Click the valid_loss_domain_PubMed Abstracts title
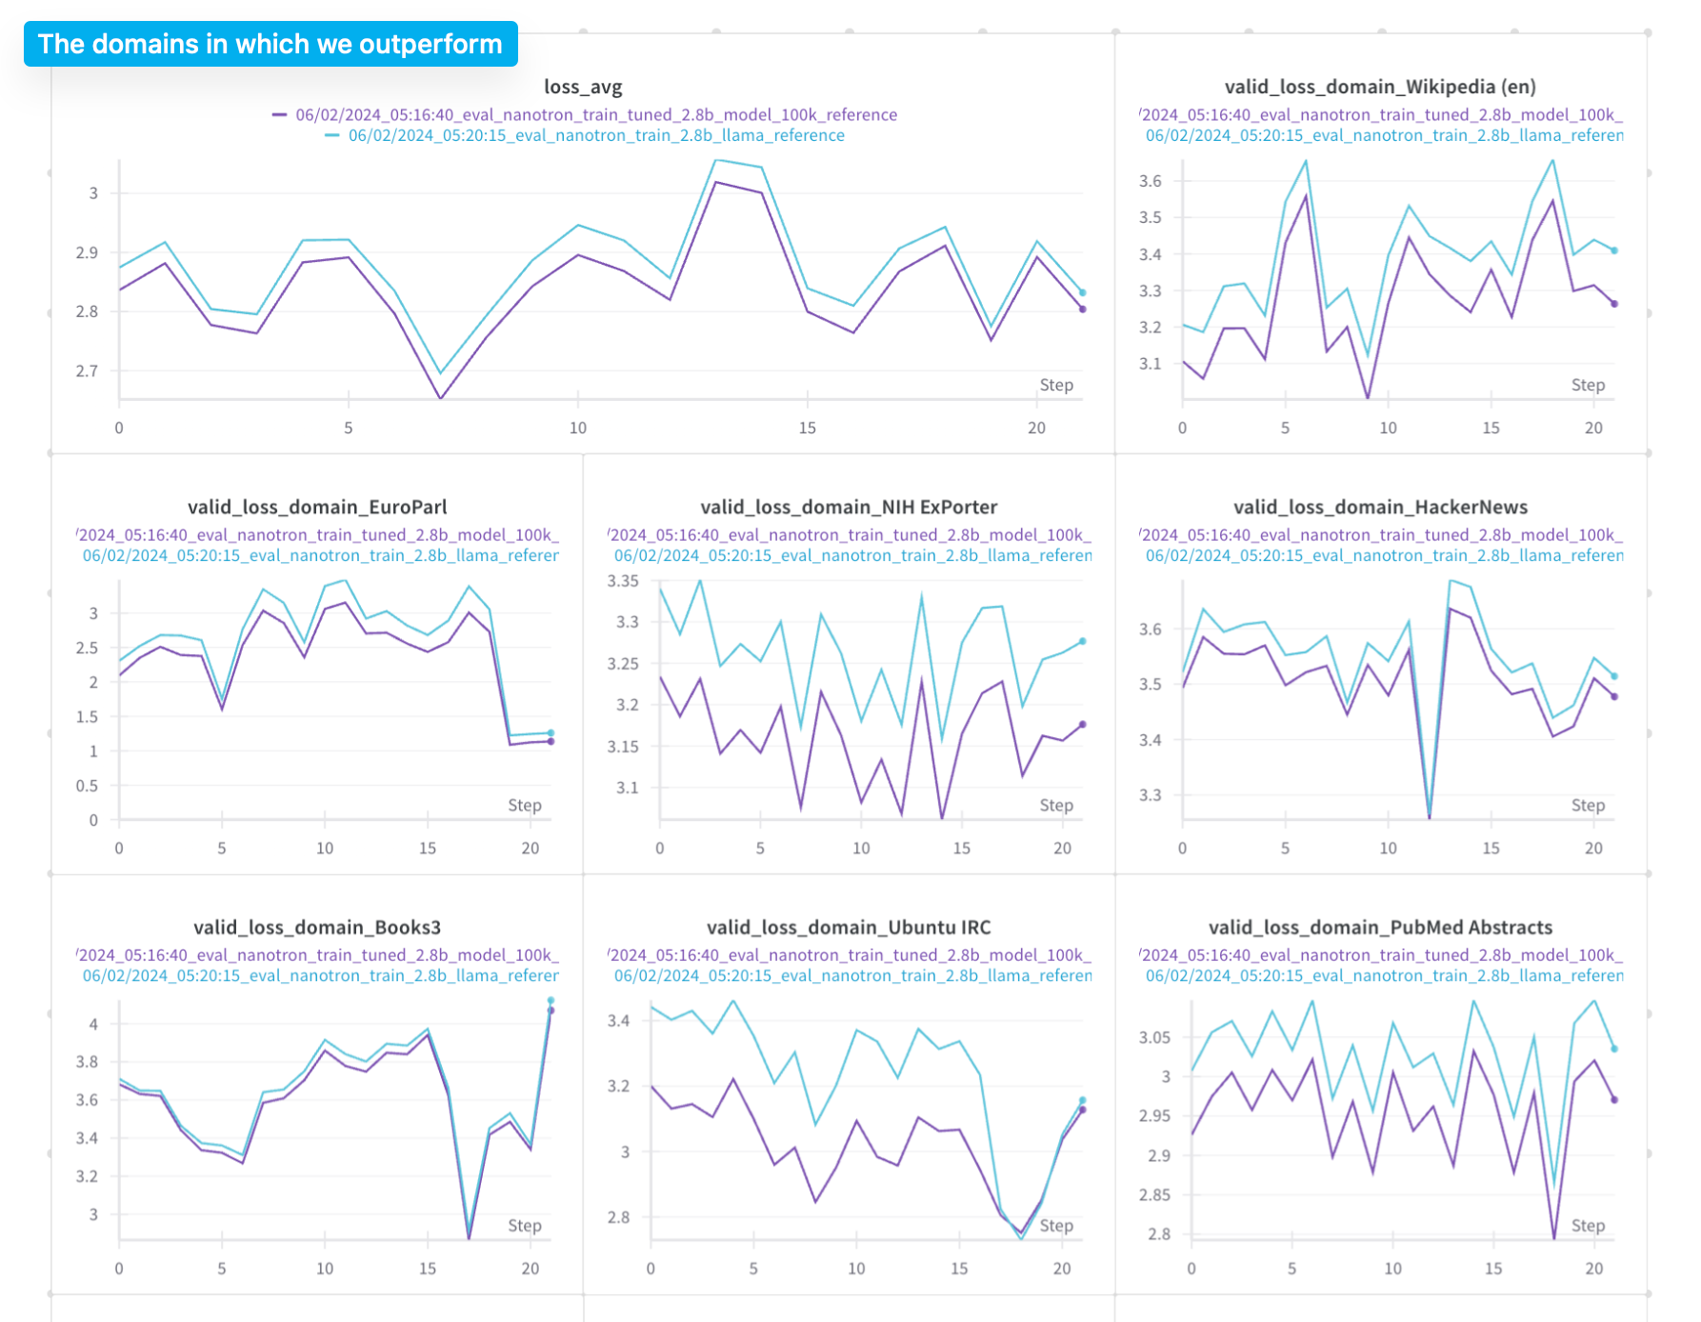Viewport: 1701px width, 1322px height. click(1380, 927)
